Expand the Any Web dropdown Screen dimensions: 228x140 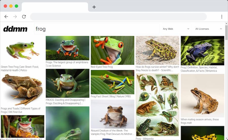[x=176, y=29]
